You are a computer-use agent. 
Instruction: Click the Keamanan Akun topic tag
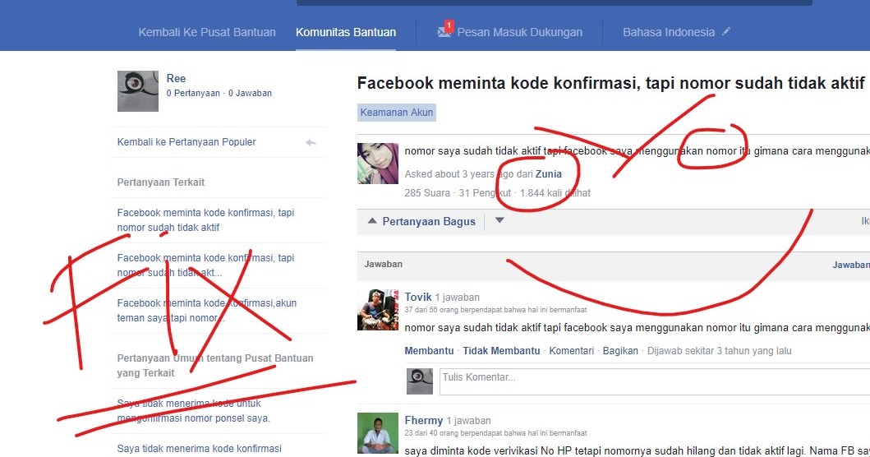coord(397,113)
